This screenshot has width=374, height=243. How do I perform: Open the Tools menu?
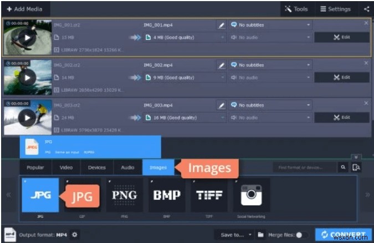[x=297, y=9]
